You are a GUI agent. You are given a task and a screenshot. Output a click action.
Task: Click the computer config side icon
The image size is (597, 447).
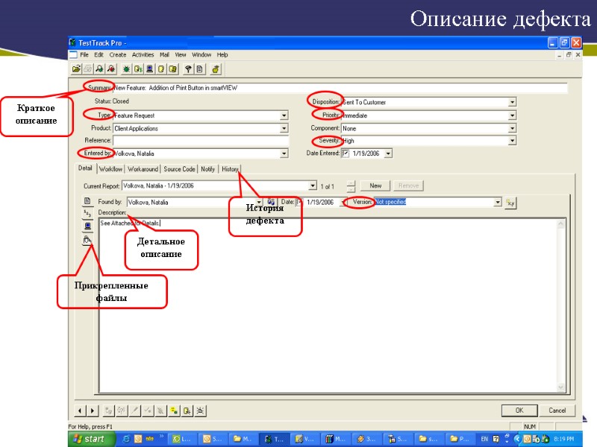87,226
